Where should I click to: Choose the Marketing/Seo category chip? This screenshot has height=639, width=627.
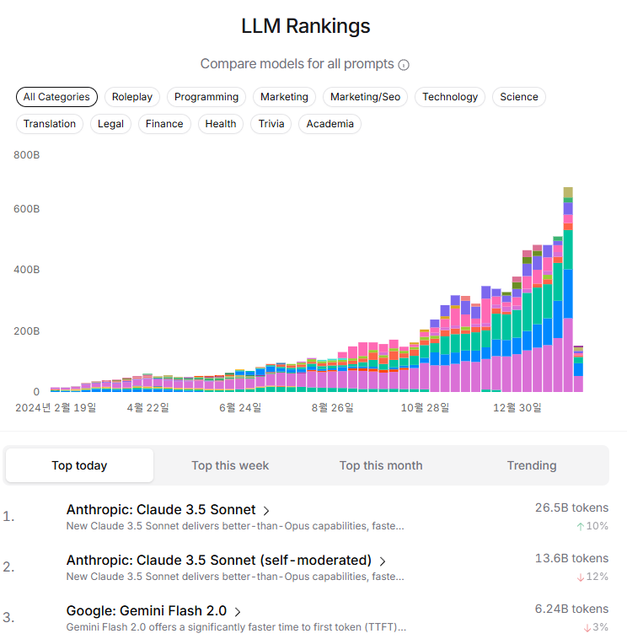click(365, 97)
